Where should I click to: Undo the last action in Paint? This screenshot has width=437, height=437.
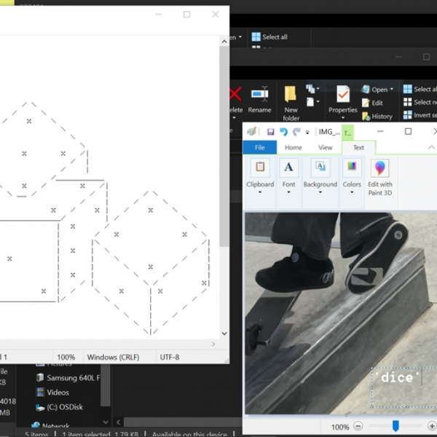tap(283, 132)
